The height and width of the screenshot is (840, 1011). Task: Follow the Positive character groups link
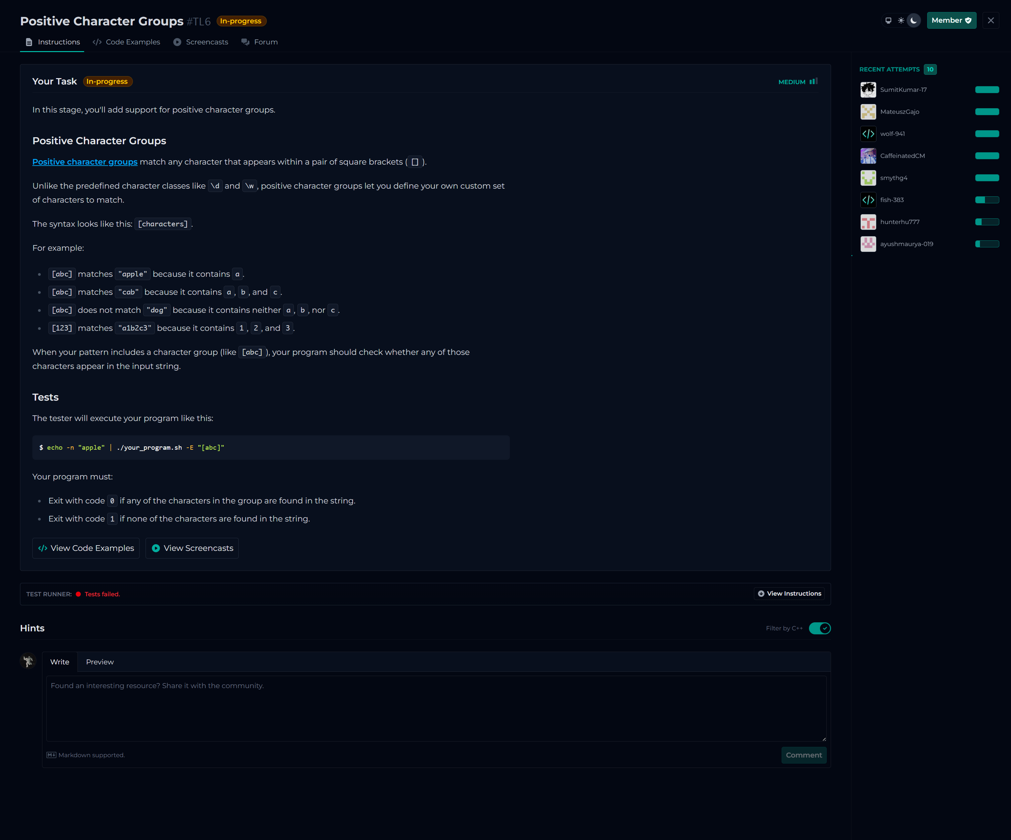click(x=85, y=162)
